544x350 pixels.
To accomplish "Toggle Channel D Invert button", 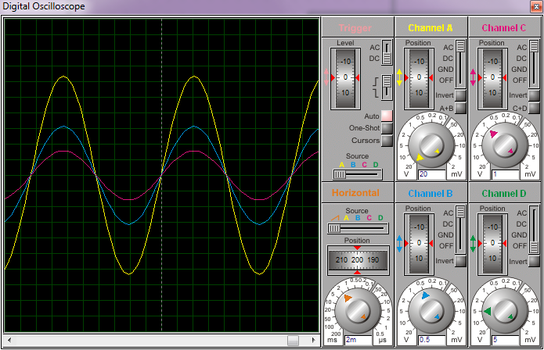I will pos(534,261).
